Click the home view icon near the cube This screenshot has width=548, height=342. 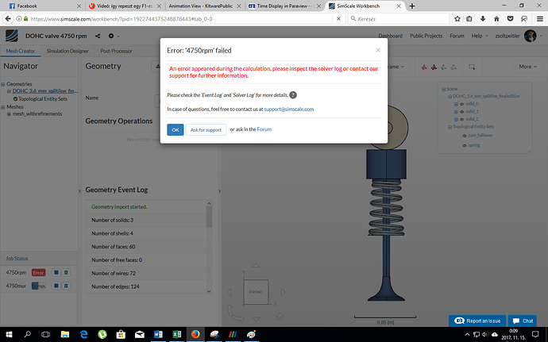coord(280,316)
